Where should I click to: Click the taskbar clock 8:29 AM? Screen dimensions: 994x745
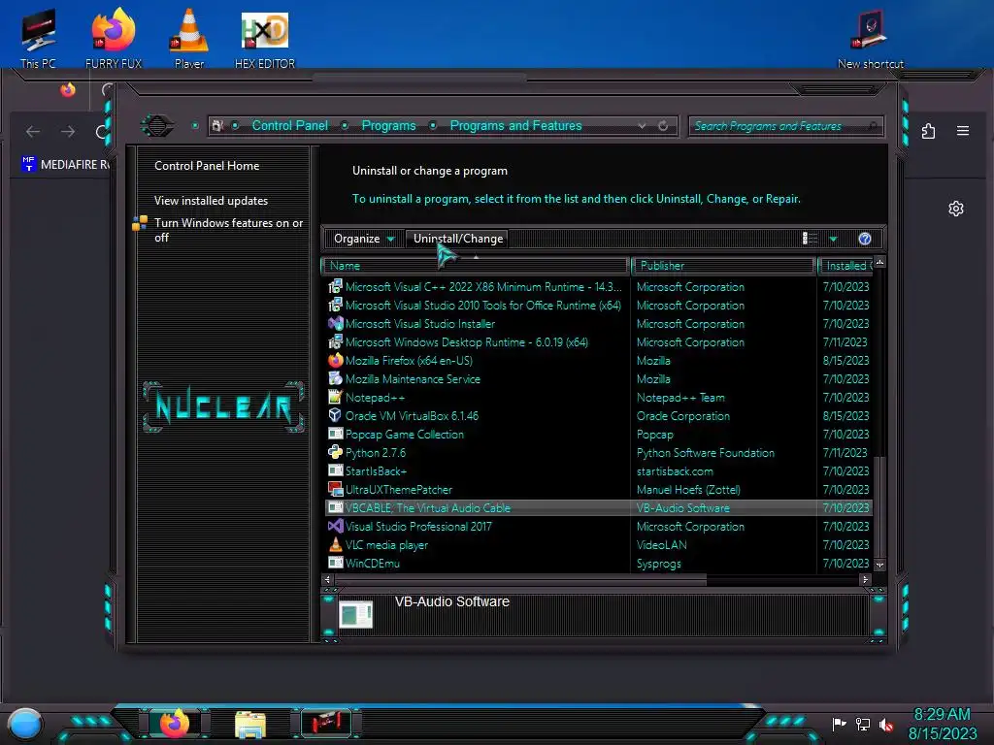(942, 715)
